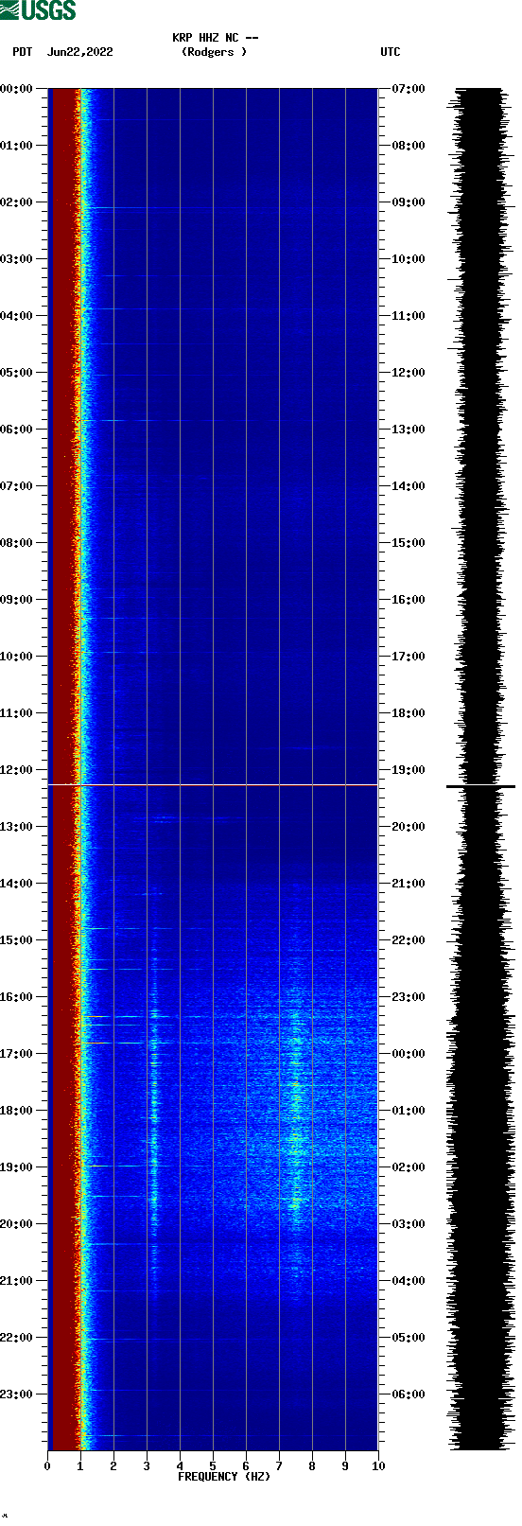522x1526 pixels.
Task: Click the black gap marker on waveform trace
Action: click(480, 786)
